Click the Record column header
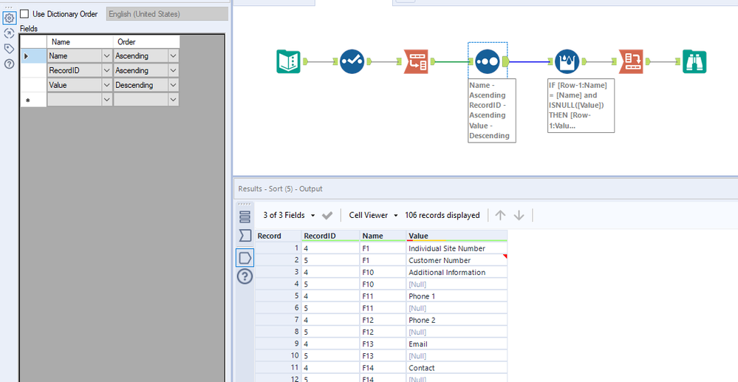 (x=278, y=236)
